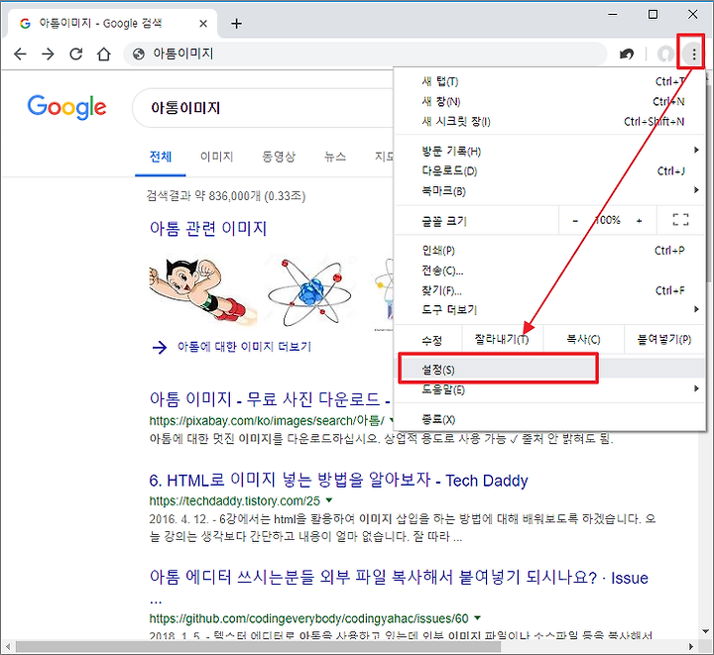Toggle fullscreen mode icon in menu
714x655 pixels.
coord(680,220)
